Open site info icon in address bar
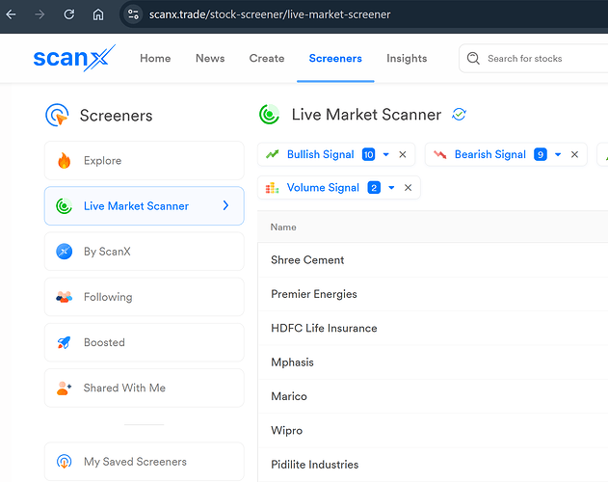The image size is (608, 482). (133, 14)
